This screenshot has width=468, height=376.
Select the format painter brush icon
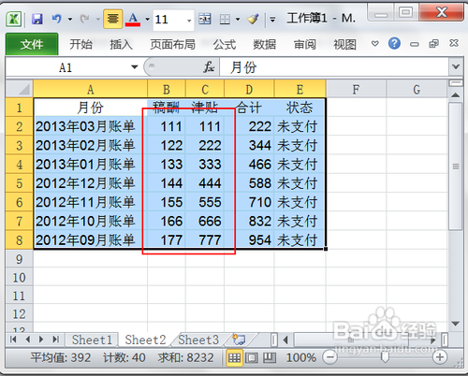click(253, 19)
